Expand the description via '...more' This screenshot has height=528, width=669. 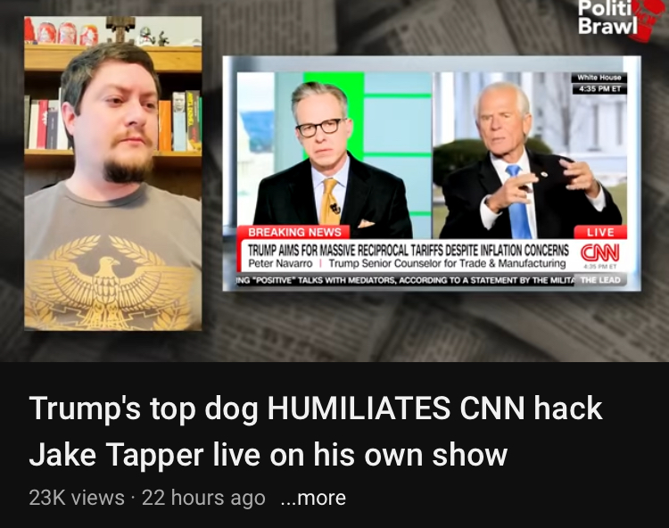pos(313,498)
